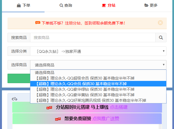
Task: Click the folder icon on 更多 tab
Action: coord(146,5)
